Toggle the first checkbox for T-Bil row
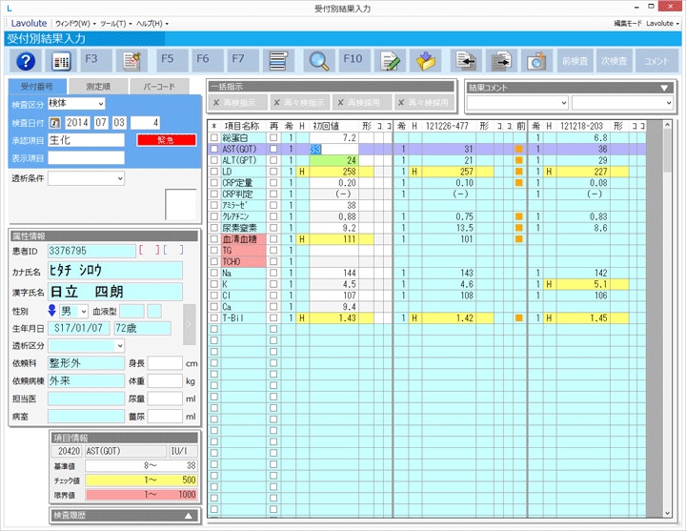Screen dimensions: 686x531 [x=213, y=318]
